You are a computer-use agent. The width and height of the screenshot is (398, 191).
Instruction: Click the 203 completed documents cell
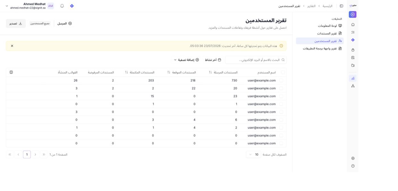point(151,80)
